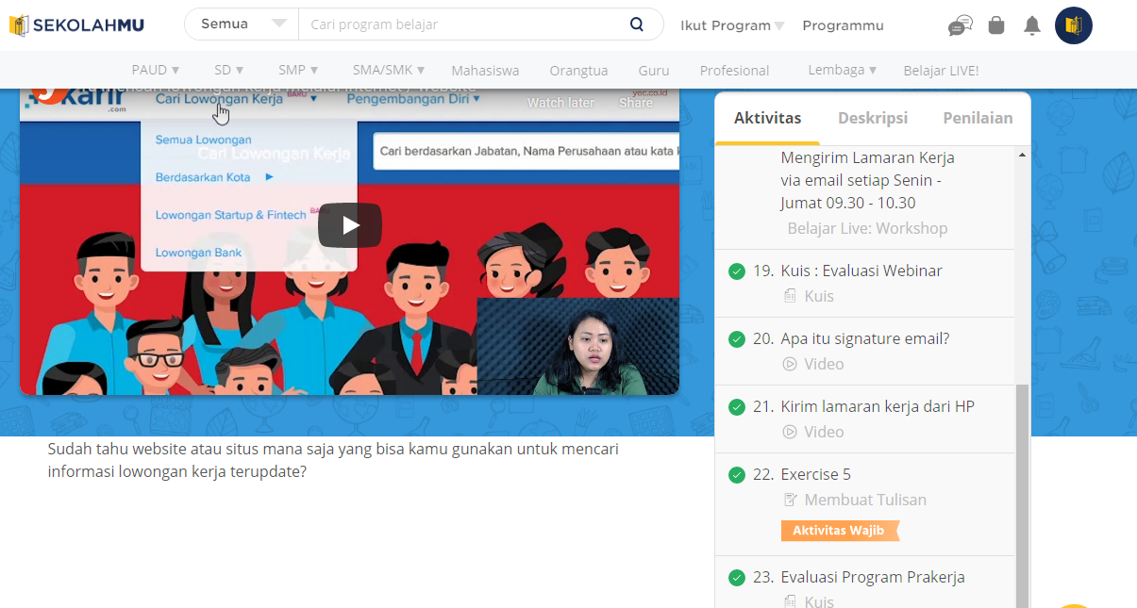The height and width of the screenshot is (608, 1137).
Task: Click the SekolahMu logo
Action: pyautogui.click(x=76, y=25)
